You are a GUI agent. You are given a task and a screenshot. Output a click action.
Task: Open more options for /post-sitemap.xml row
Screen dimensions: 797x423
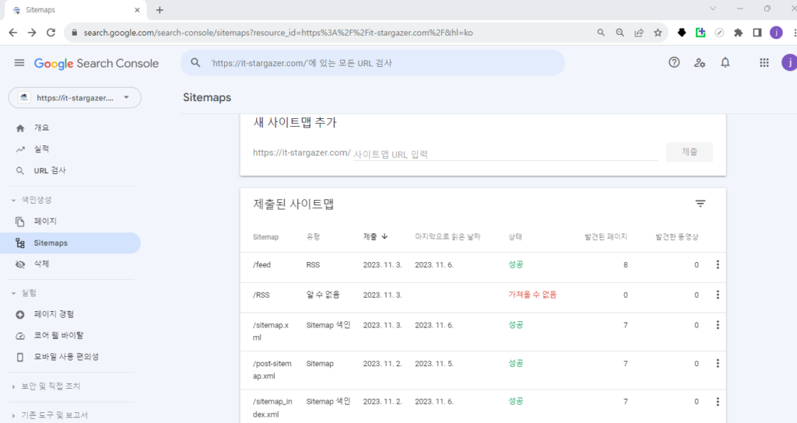(x=718, y=364)
